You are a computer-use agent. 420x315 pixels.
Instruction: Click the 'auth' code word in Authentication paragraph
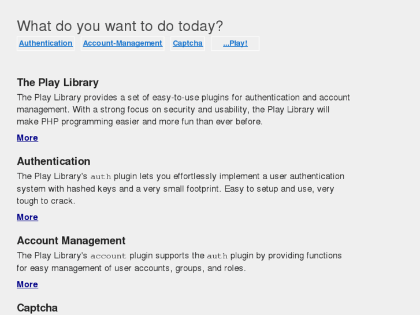click(x=101, y=177)
